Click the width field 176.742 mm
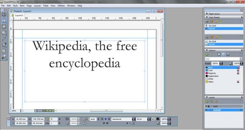Viewport: 245px width, 130px height. pos(38,119)
